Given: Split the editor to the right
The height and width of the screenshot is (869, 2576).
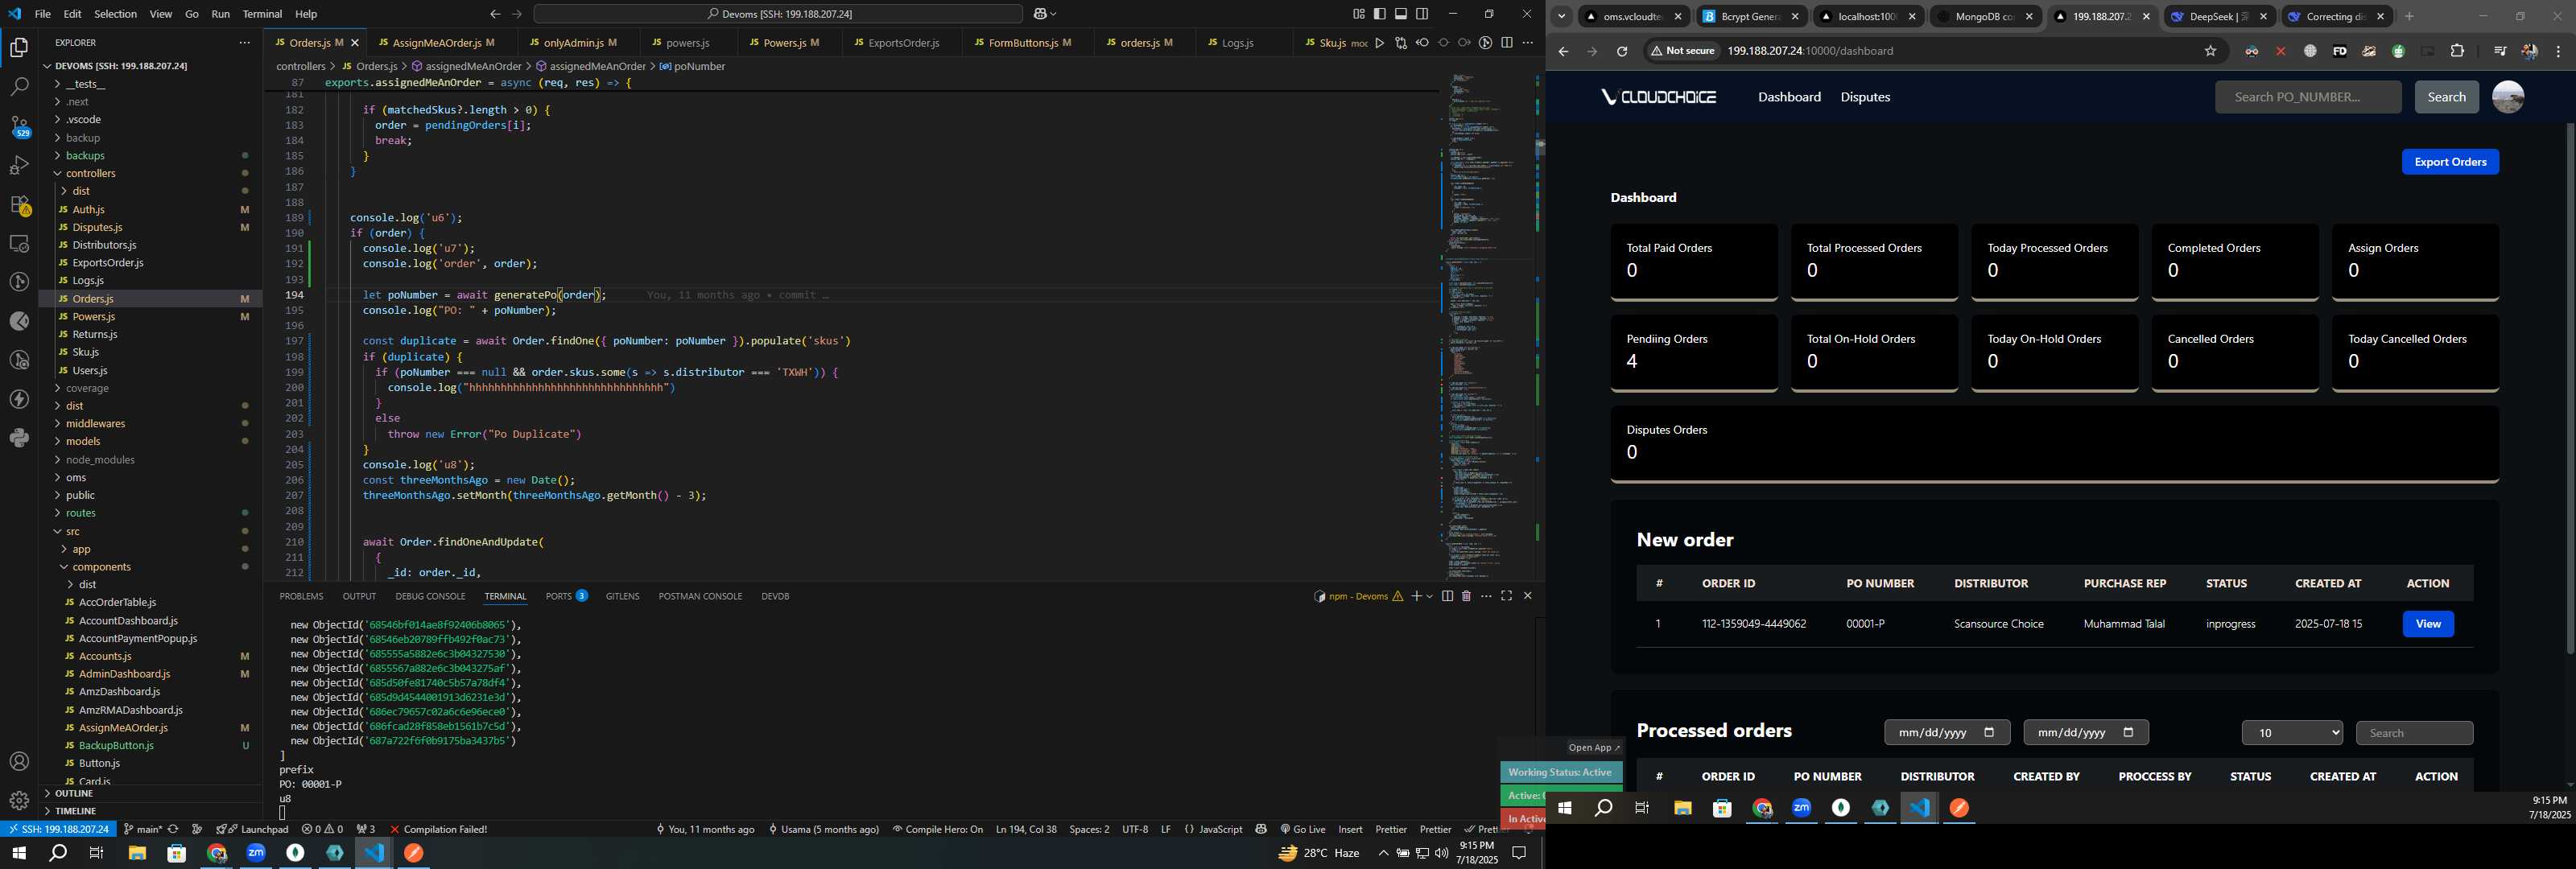Looking at the screenshot, I should (x=1506, y=43).
